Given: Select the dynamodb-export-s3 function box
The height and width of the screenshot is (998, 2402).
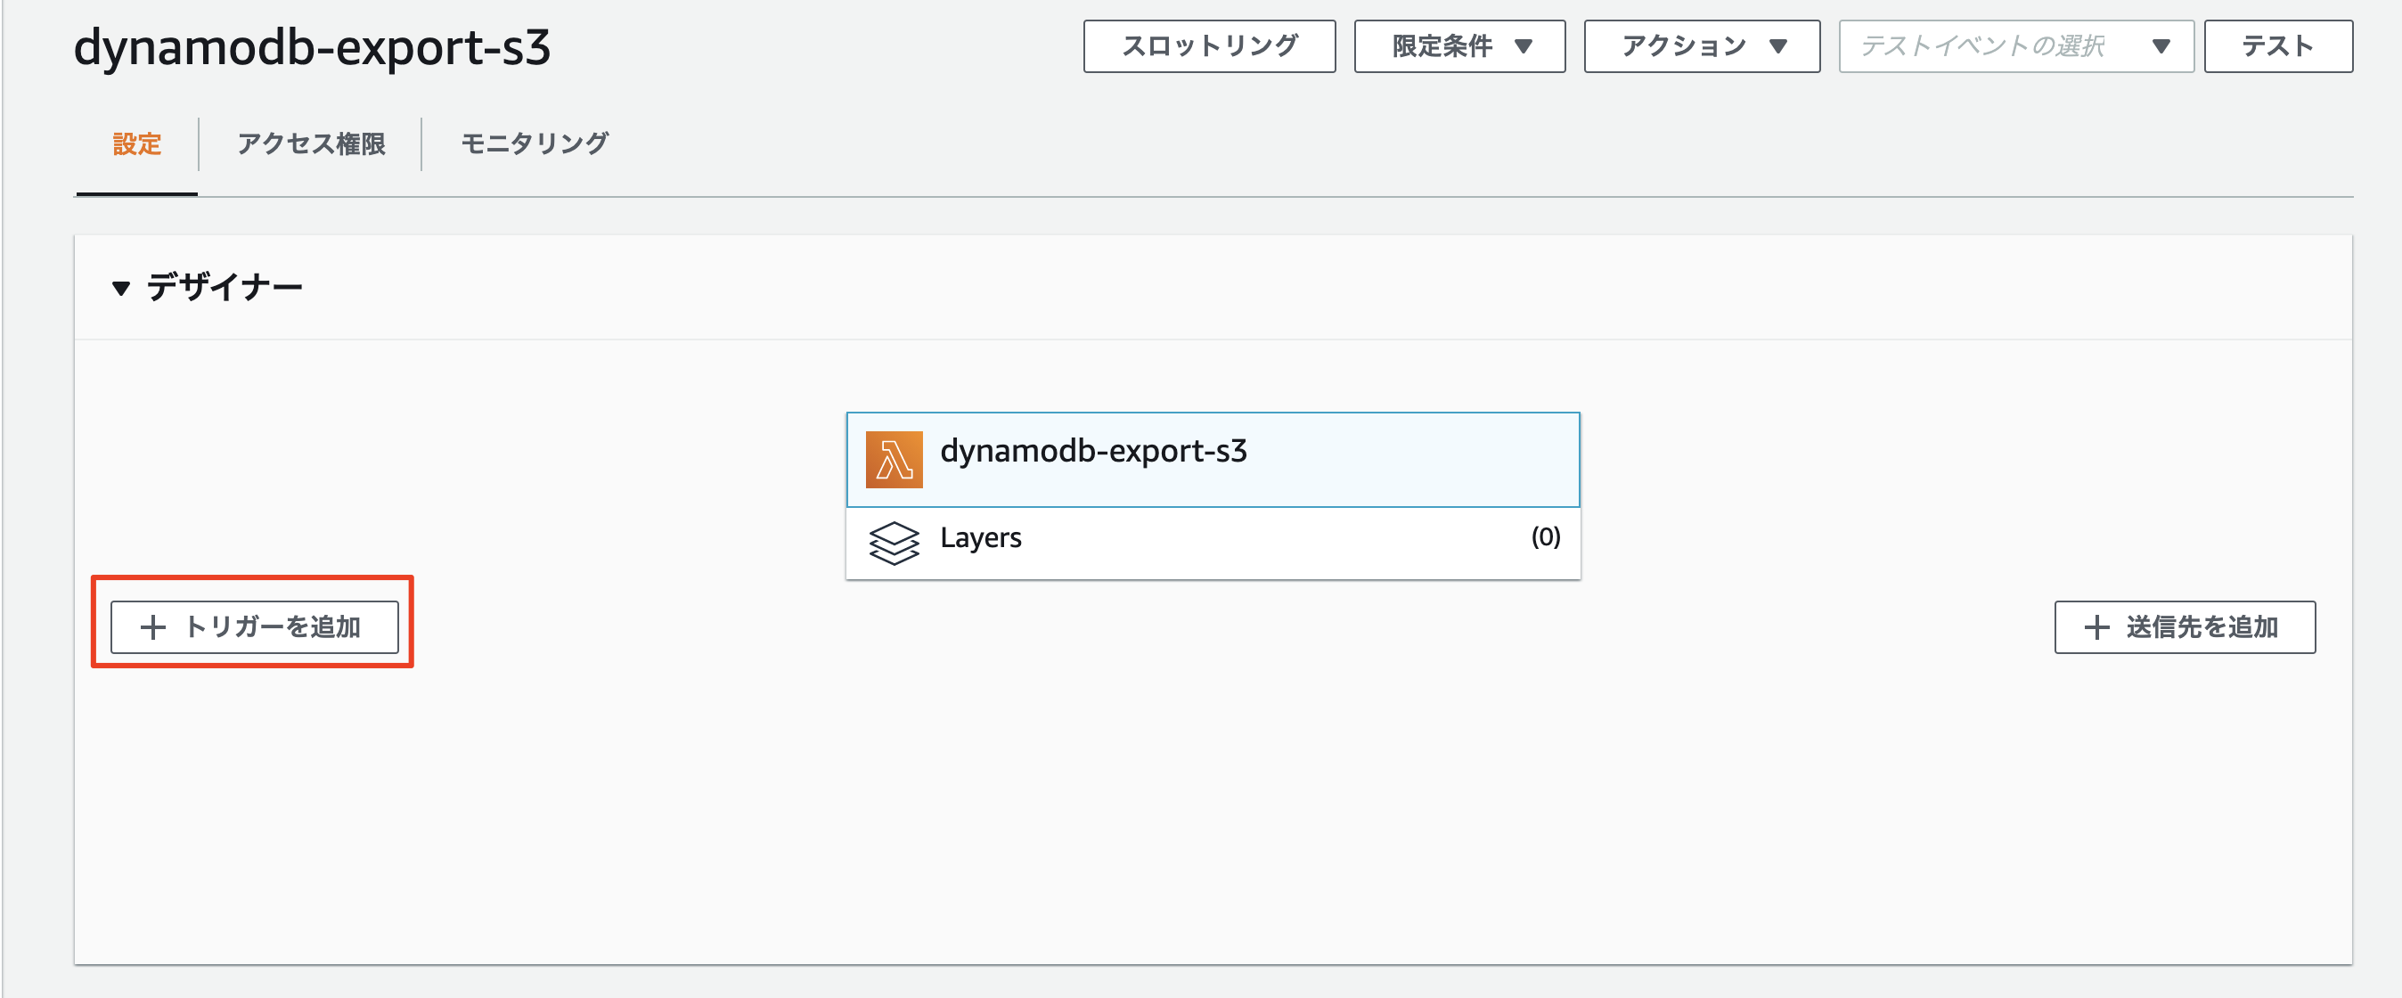Looking at the screenshot, I should (1213, 460).
